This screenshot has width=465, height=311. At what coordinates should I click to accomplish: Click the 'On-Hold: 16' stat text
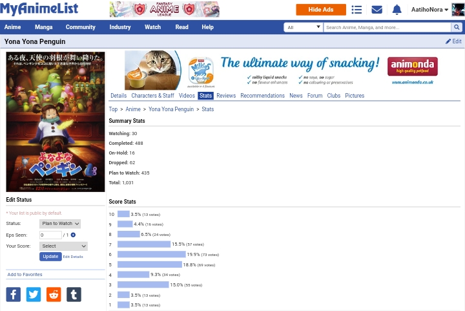121,153
